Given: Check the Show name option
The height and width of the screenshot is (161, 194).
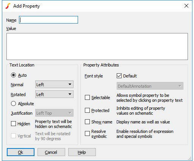Looking at the screenshot, I should coord(87,122).
